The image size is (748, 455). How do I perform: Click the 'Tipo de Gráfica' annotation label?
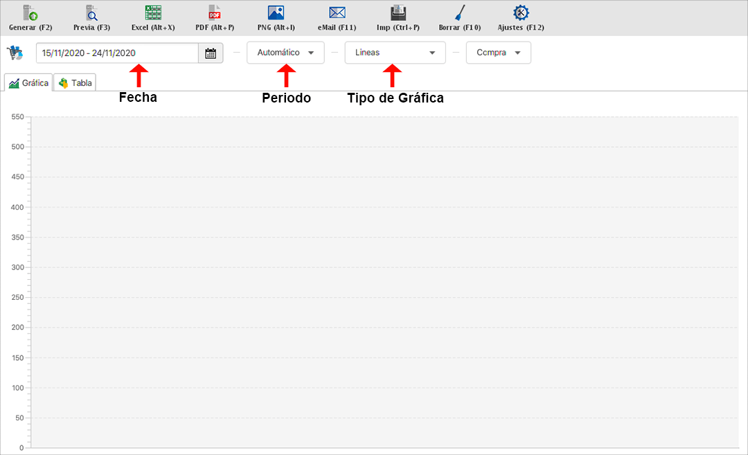395,98
